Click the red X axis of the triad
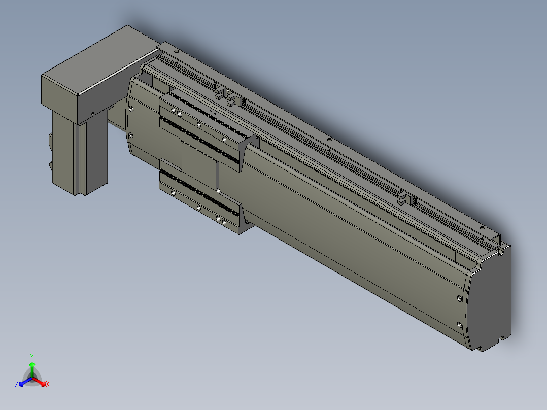Viewport: 547px width, 410px height. [x=40, y=382]
